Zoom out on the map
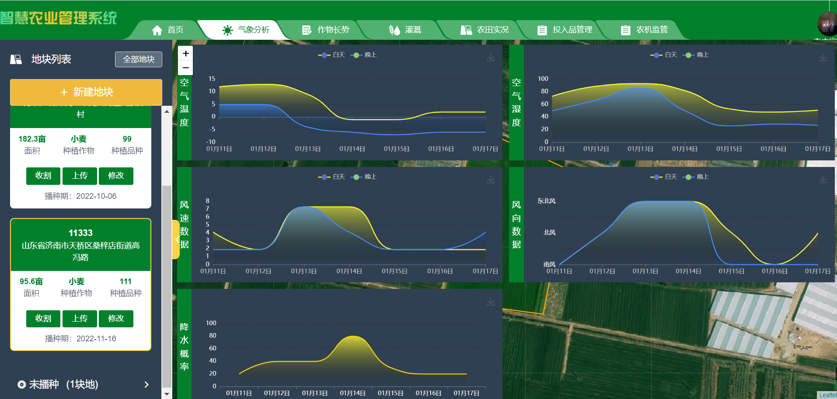This screenshot has width=837, height=399. point(185,68)
